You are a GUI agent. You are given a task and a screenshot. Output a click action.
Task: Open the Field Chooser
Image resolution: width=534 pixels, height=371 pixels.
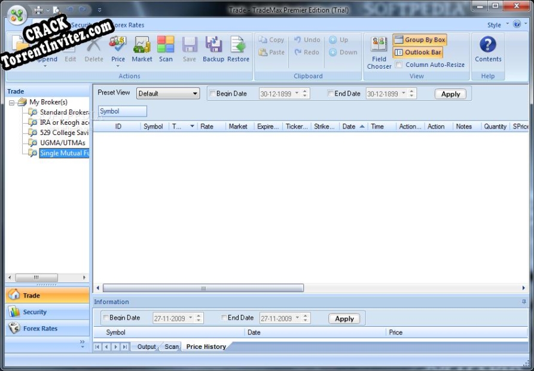point(379,52)
